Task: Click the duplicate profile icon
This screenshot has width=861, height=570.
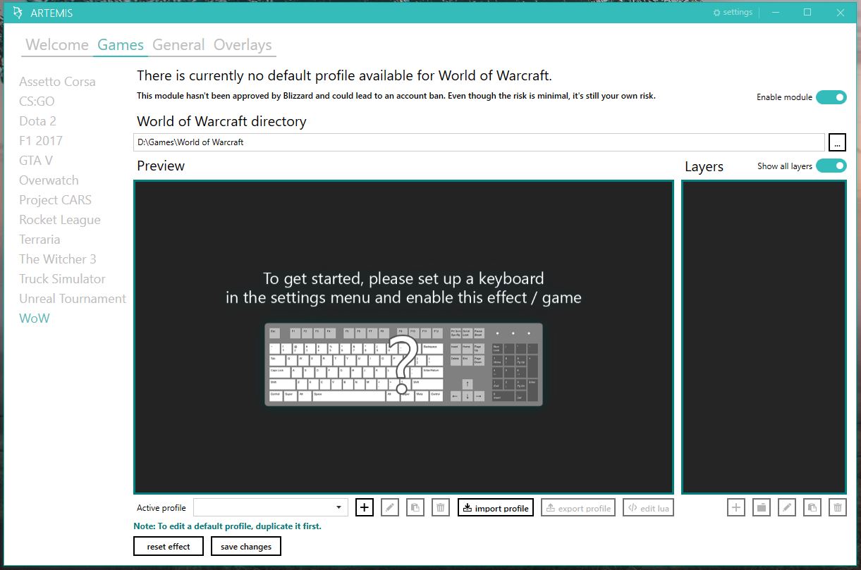Action: pyautogui.click(x=415, y=507)
